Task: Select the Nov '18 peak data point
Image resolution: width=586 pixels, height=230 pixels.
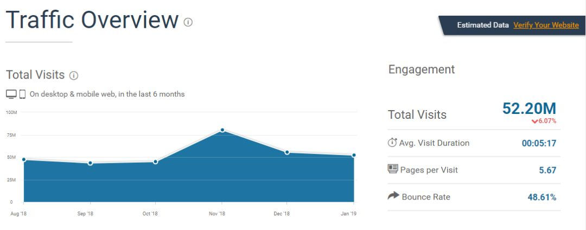Action: click(x=222, y=130)
